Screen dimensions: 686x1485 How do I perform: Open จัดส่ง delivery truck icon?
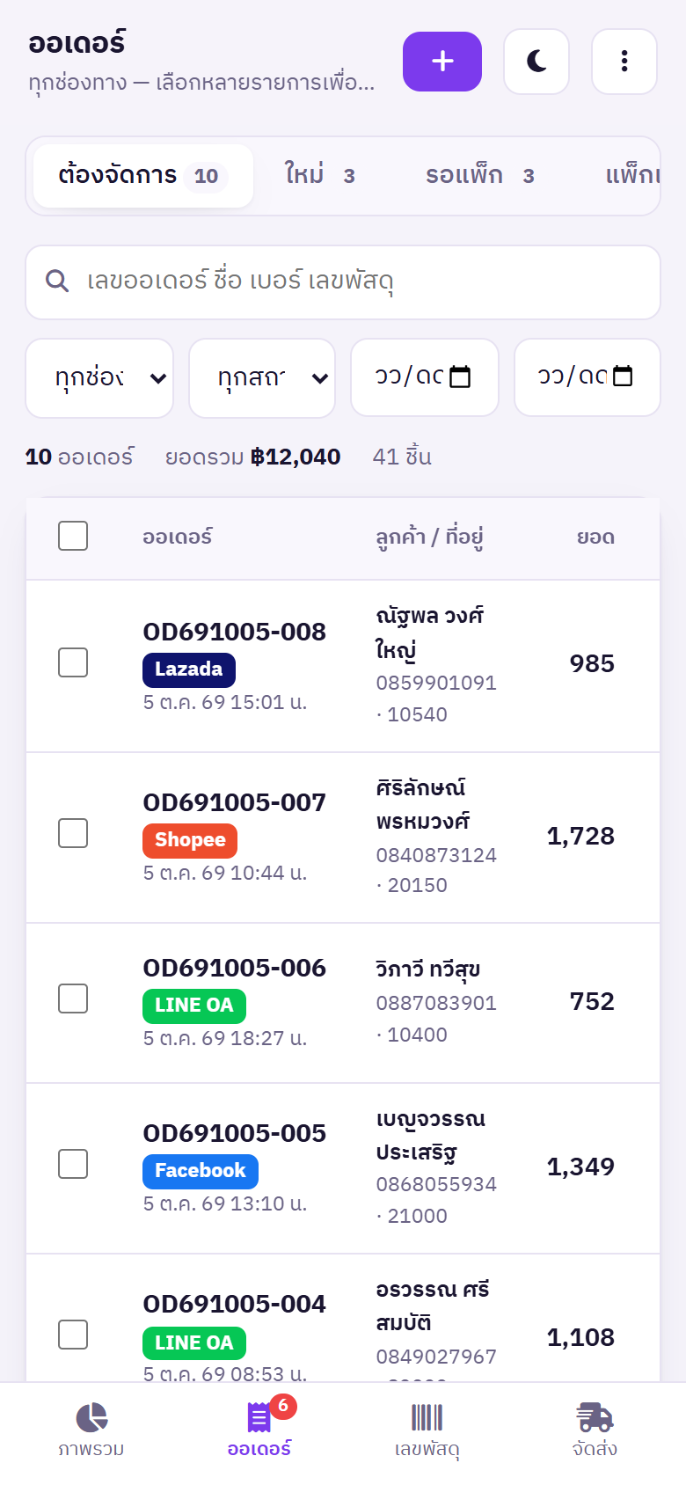(x=595, y=1417)
